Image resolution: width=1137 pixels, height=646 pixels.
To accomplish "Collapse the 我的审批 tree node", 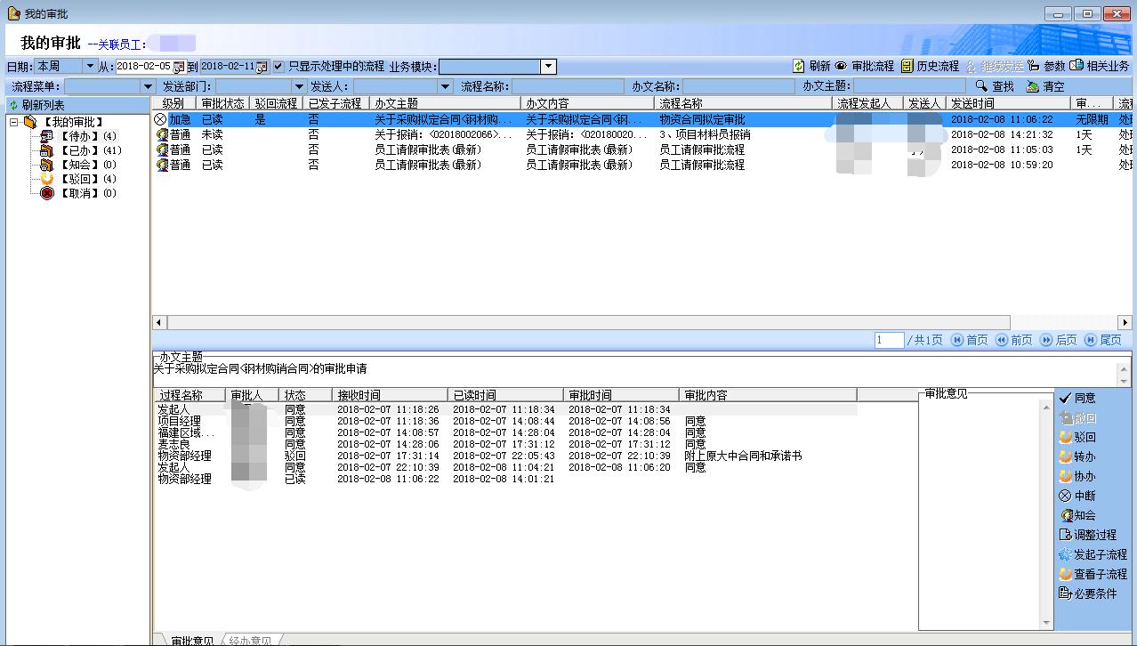I will point(14,122).
